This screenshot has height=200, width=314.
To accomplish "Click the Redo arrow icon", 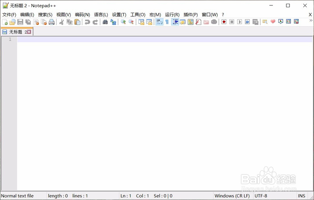I will (95, 22).
